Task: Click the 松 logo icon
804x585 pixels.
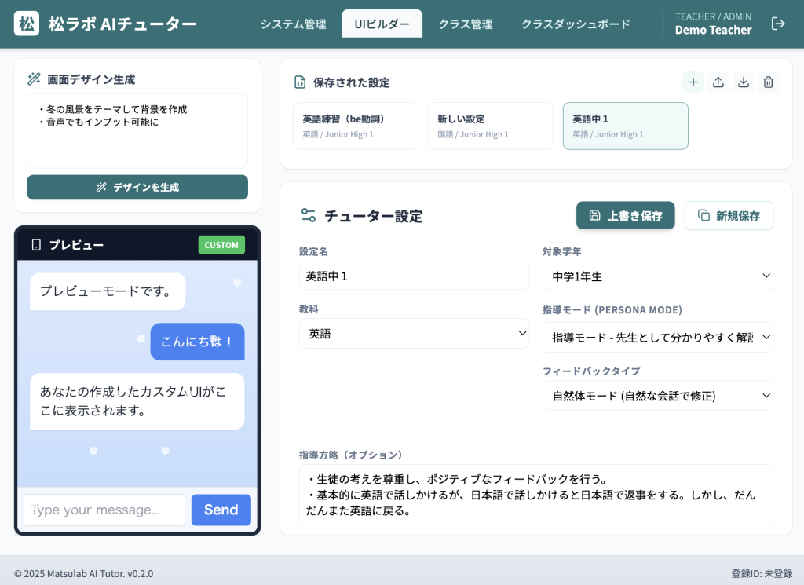Action: point(27,24)
